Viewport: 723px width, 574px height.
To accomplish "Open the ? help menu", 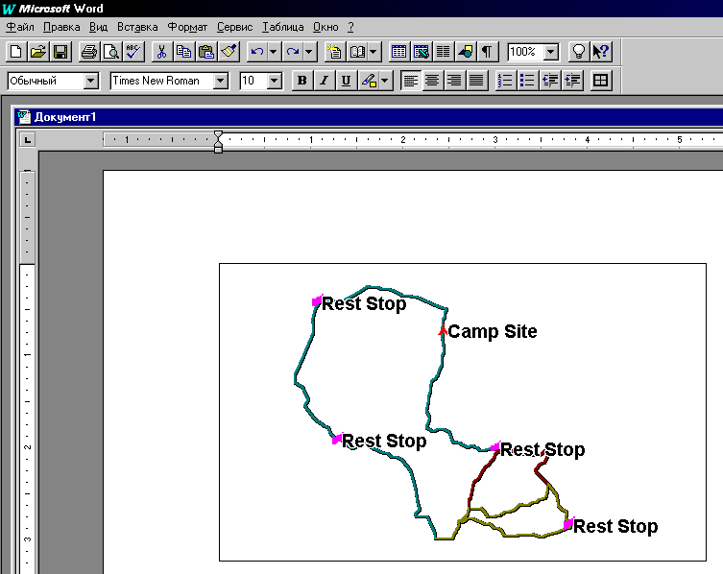I will [x=350, y=27].
